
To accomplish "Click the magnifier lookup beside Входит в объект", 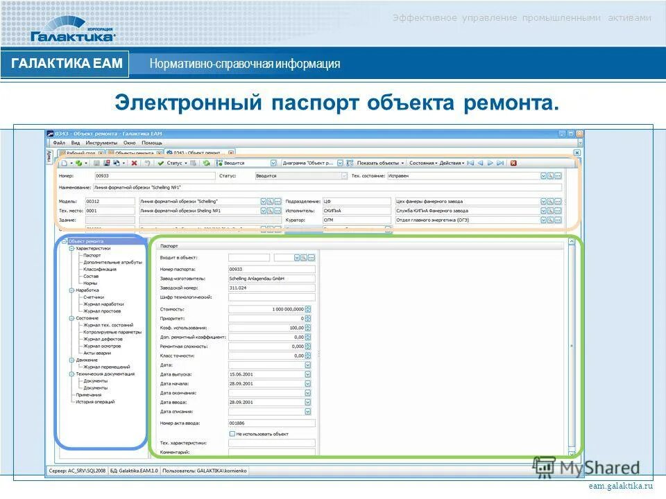I will pyautogui.click(x=303, y=258).
